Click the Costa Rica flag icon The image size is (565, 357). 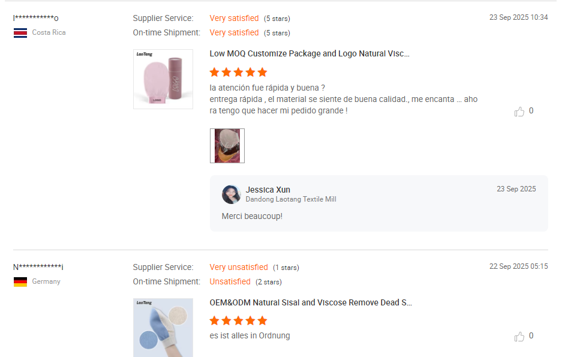click(20, 32)
